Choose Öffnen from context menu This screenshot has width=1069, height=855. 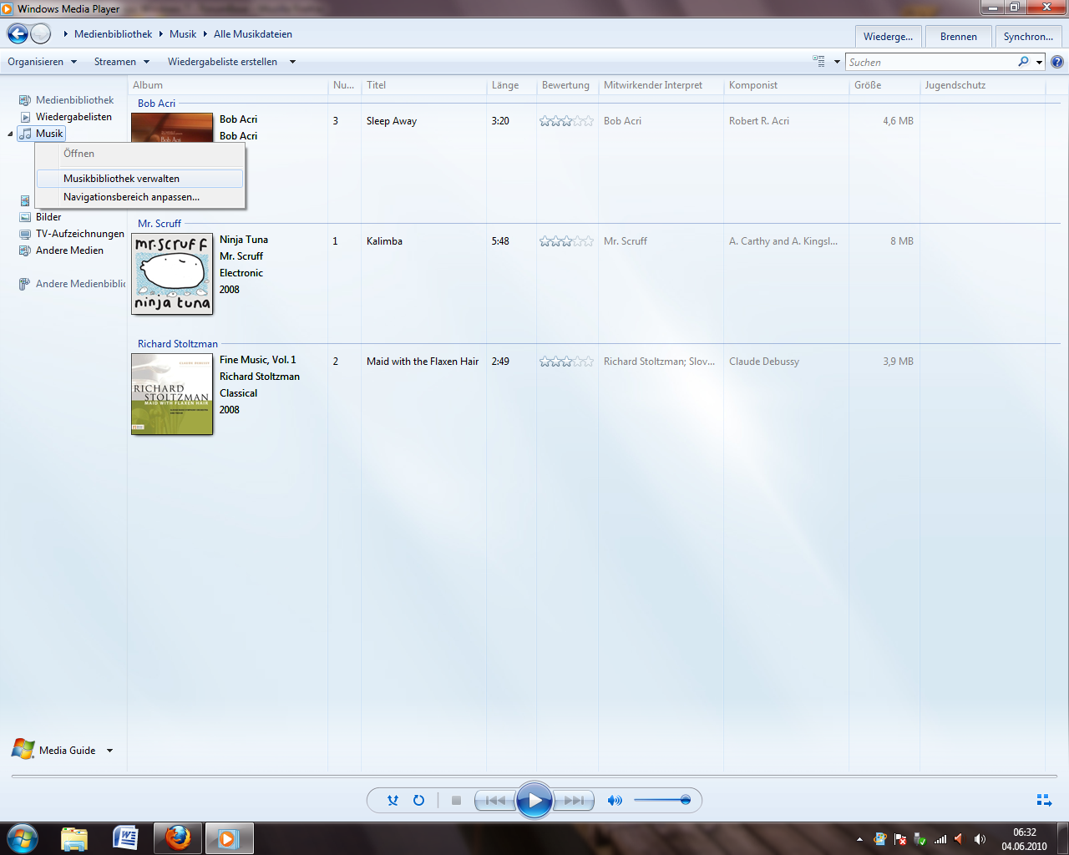[139, 154]
